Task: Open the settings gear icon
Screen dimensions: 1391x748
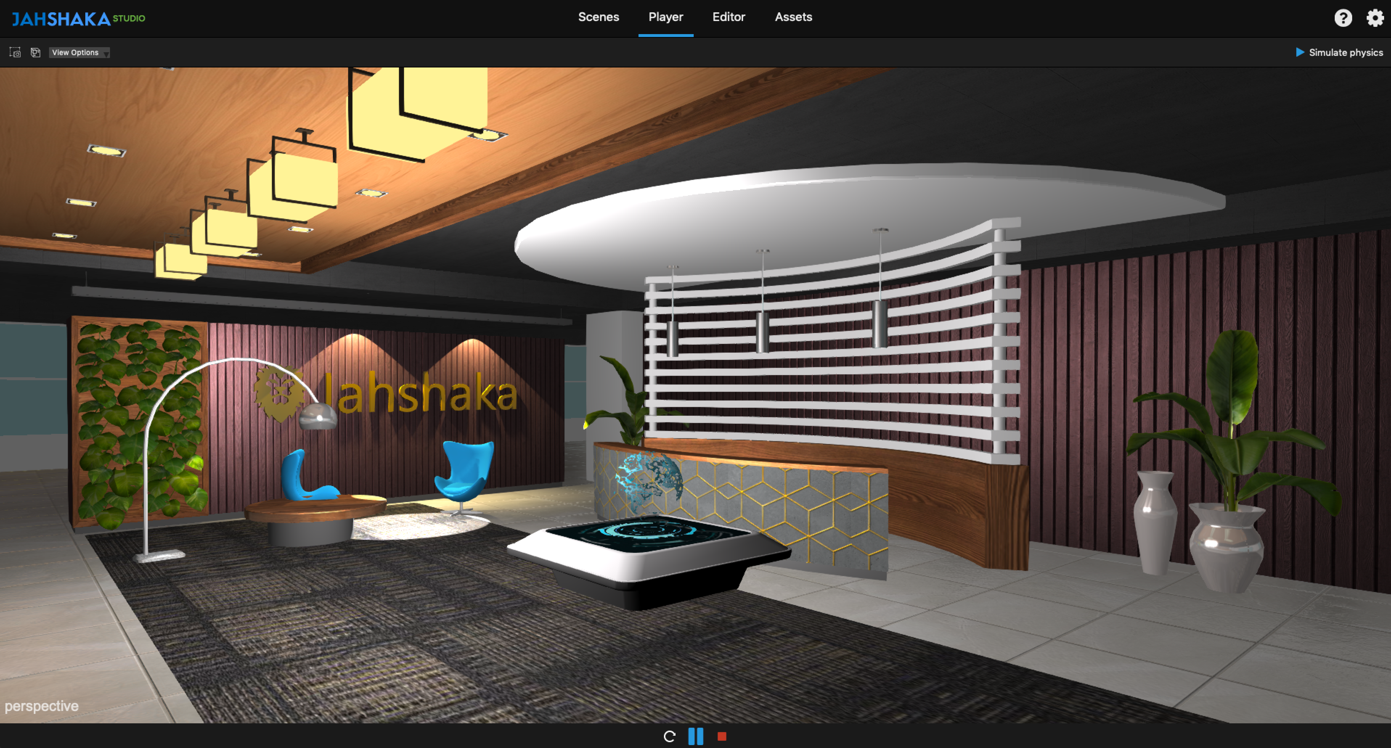Action: click(x=1375, y=18)
